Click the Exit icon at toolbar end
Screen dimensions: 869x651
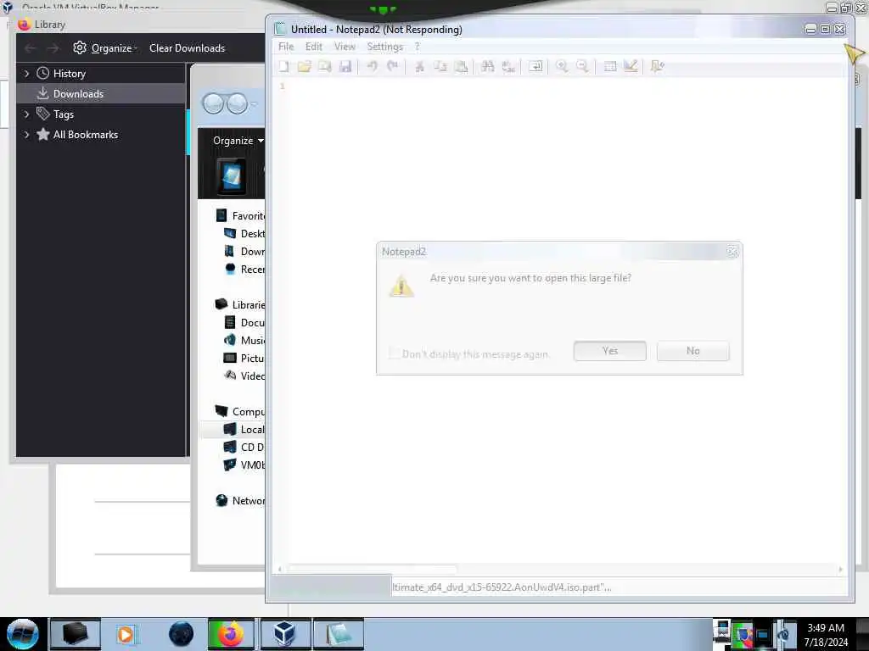(x=658, y=66)
